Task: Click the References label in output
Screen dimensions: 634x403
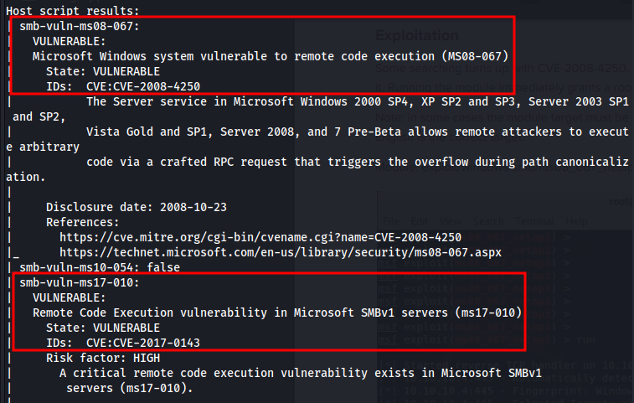Action: click(x=82, y=223)
